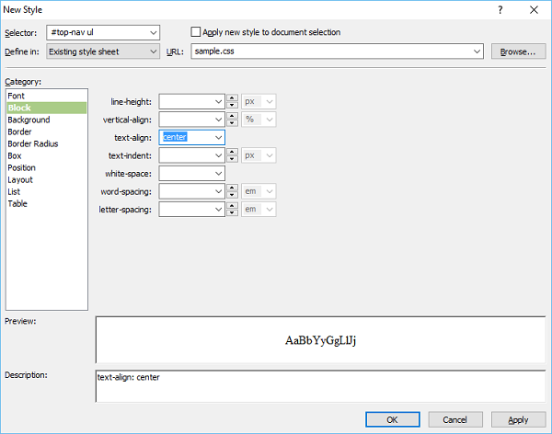Screen dimensions: 552x434
Task: Select the Font category
Action: point(17,96)
